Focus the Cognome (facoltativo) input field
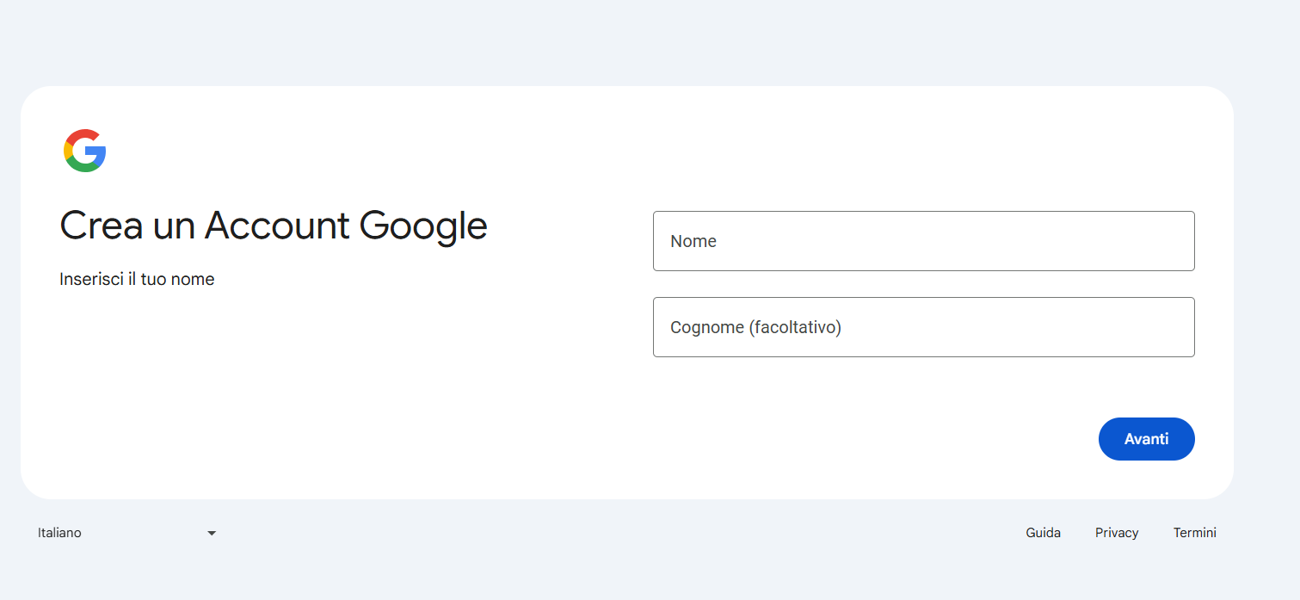This screenshot has height=600, width=1300. pyautogui.click(x=923, y=327)
